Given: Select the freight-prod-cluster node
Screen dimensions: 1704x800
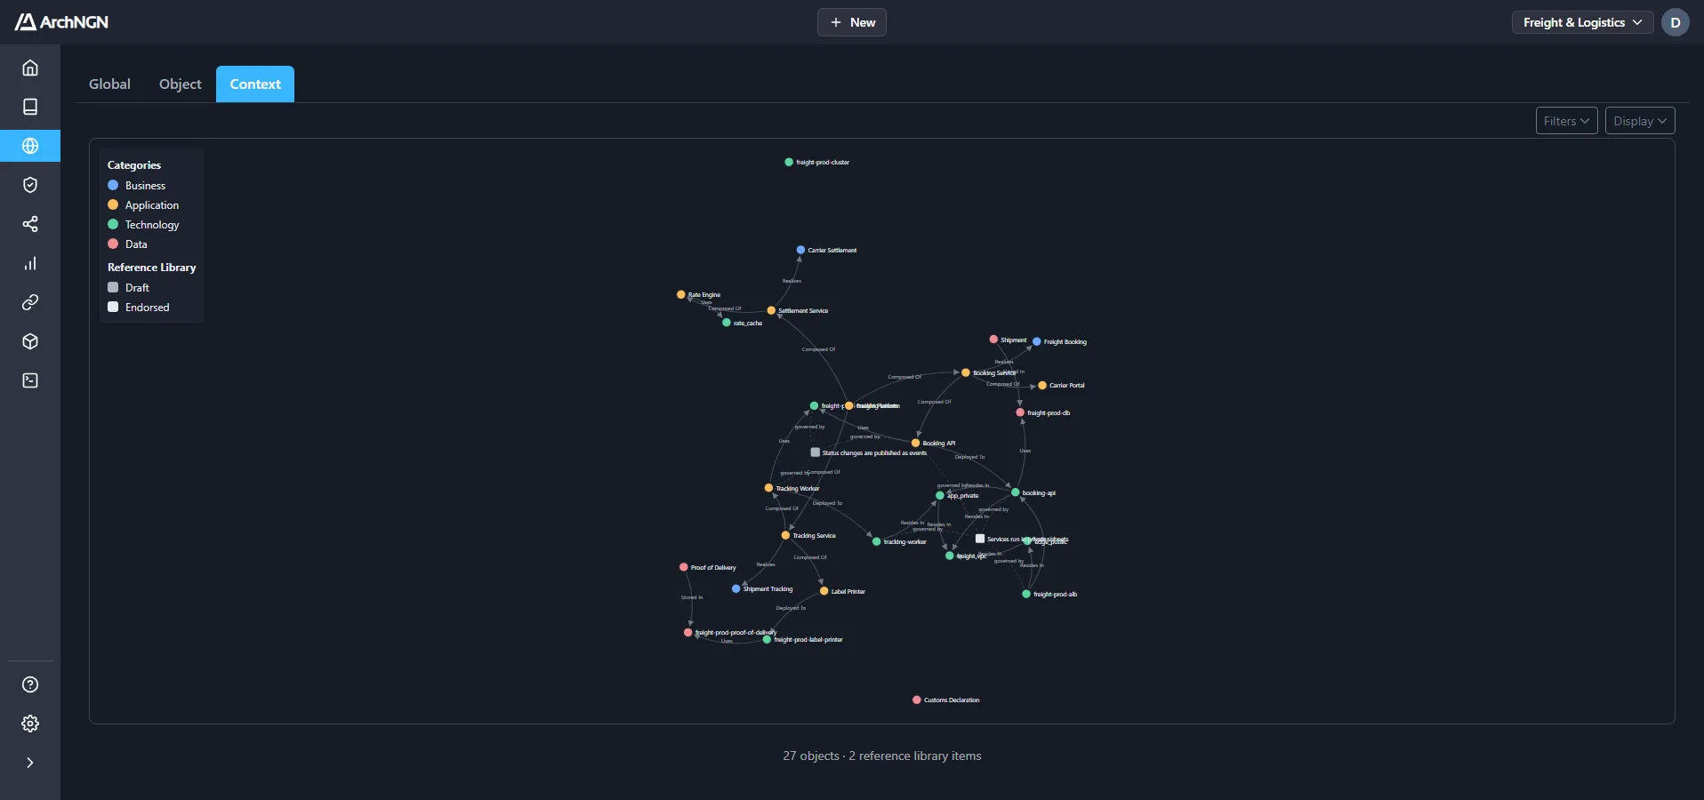Looking at the screenshot, I should 789,162.
